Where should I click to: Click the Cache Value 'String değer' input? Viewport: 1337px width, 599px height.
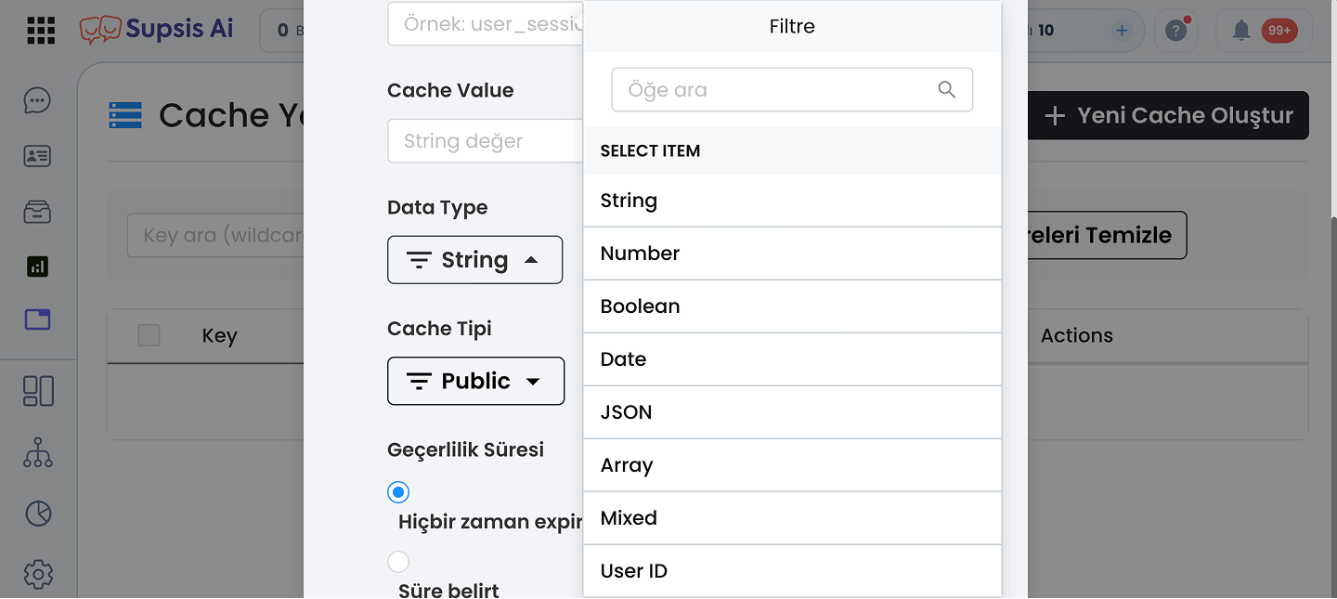pyautogui.click(x=485, y=141)
